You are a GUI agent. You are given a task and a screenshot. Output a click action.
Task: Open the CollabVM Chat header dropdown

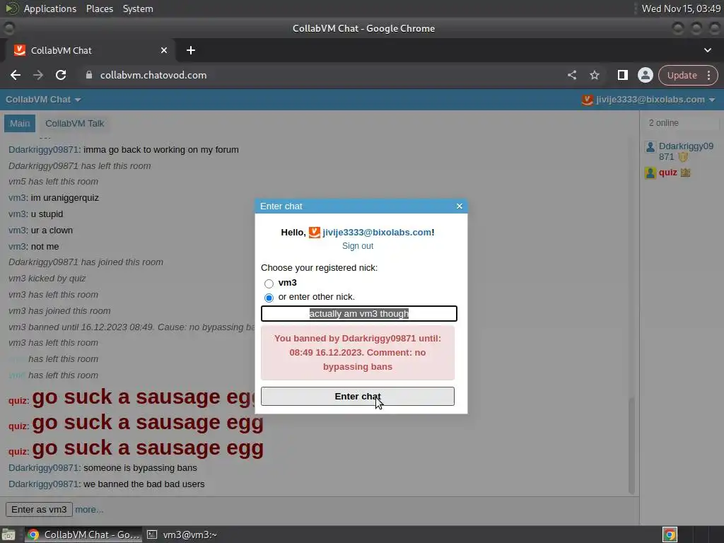[x=43, y=100]
